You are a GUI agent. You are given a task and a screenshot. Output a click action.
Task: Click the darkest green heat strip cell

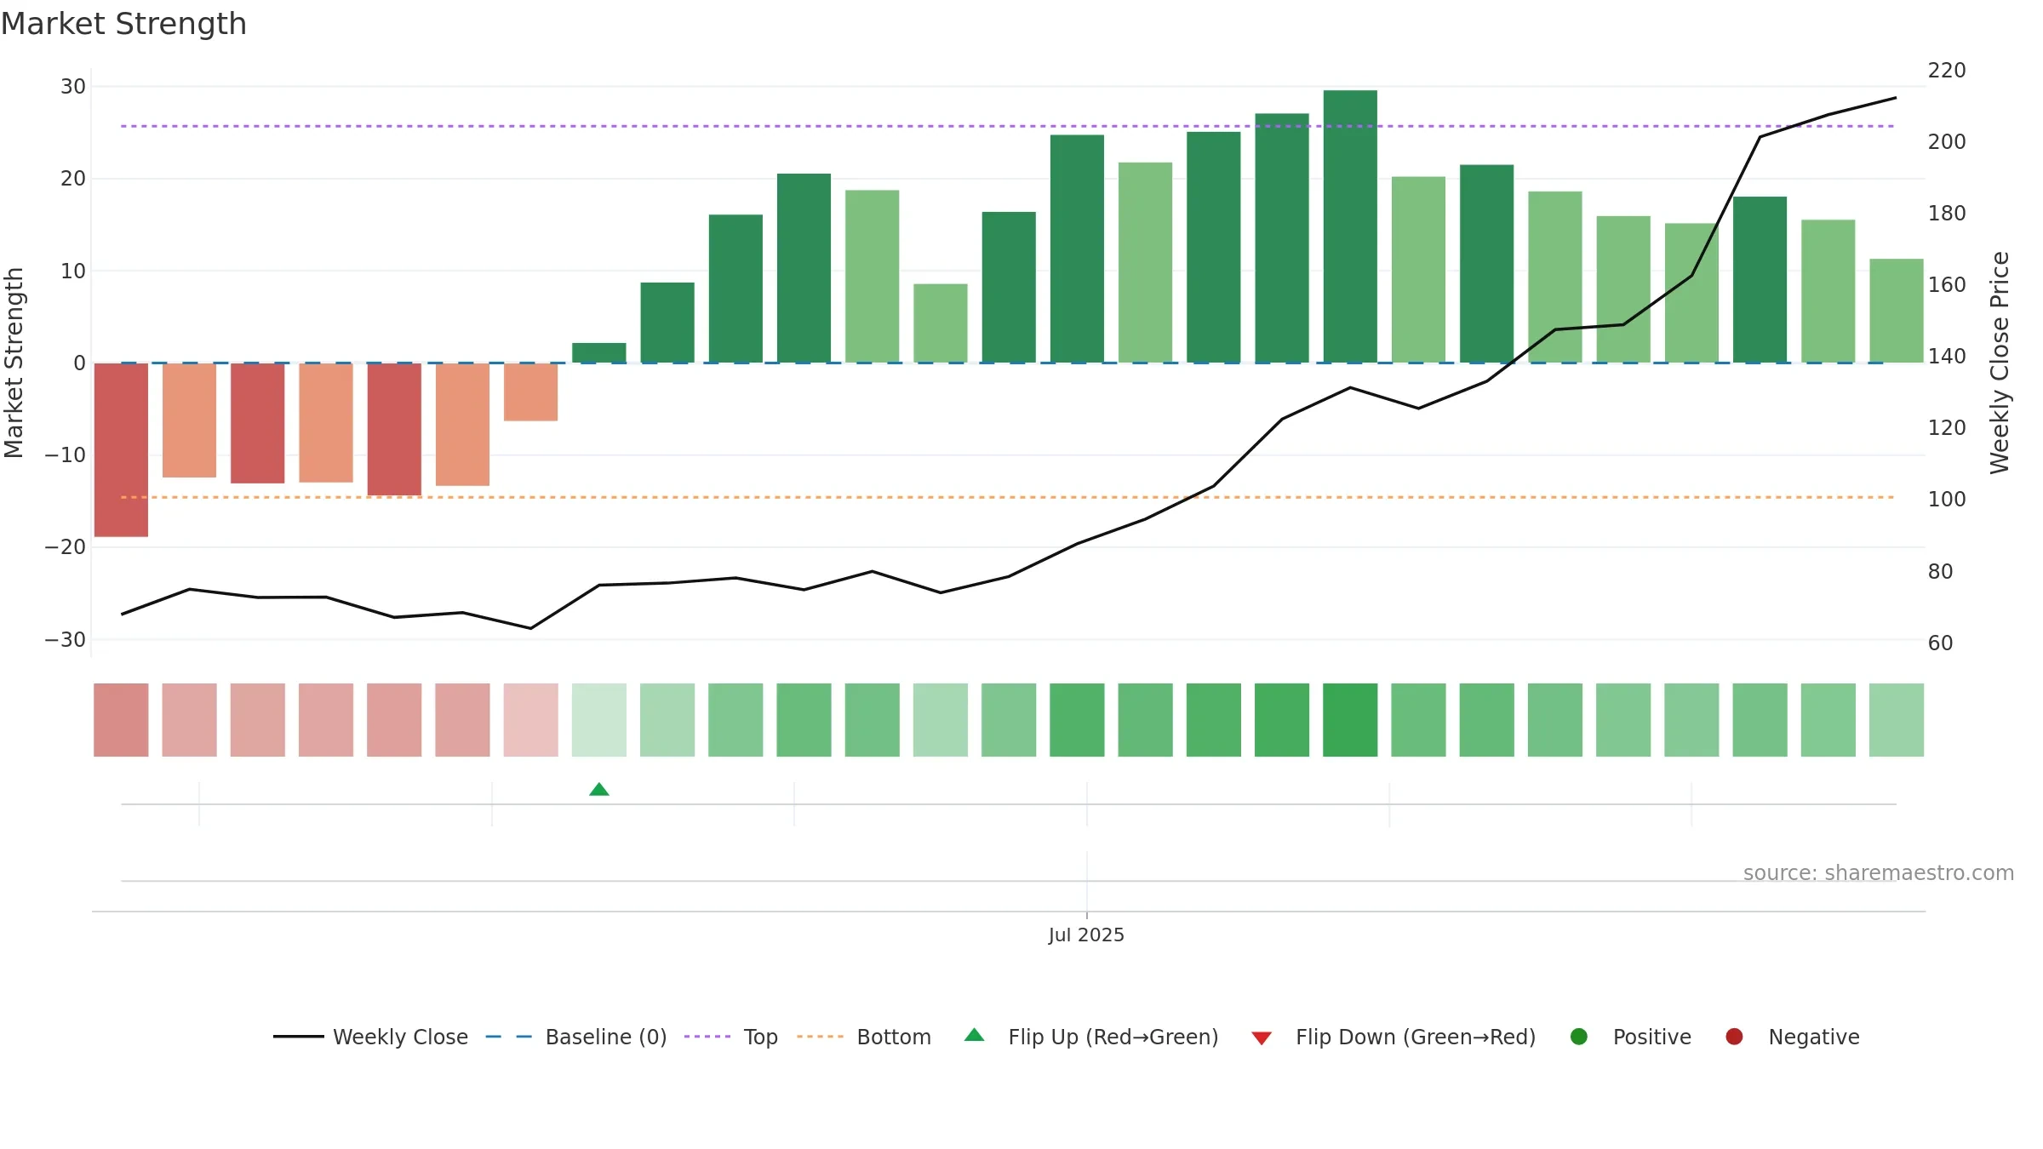[1350, 720]
